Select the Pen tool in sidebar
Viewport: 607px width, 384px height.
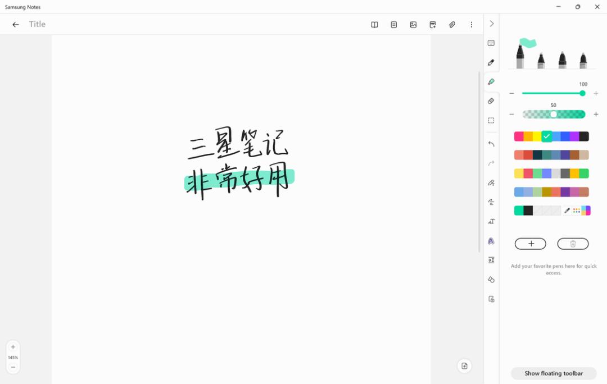[x=491, y=62]
